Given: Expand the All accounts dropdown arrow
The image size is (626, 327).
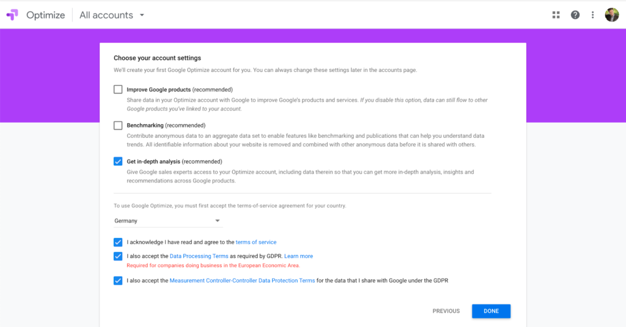Looking at the screenshot, I should [x=142, y=15].
